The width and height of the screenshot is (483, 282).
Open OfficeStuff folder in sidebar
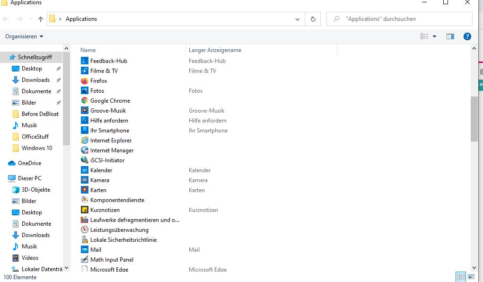click(x=31, y=137)
